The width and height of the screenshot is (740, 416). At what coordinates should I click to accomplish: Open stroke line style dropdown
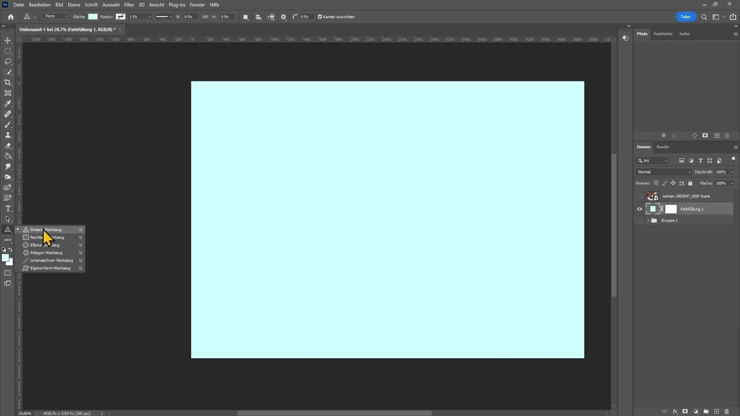pos(164,17)
